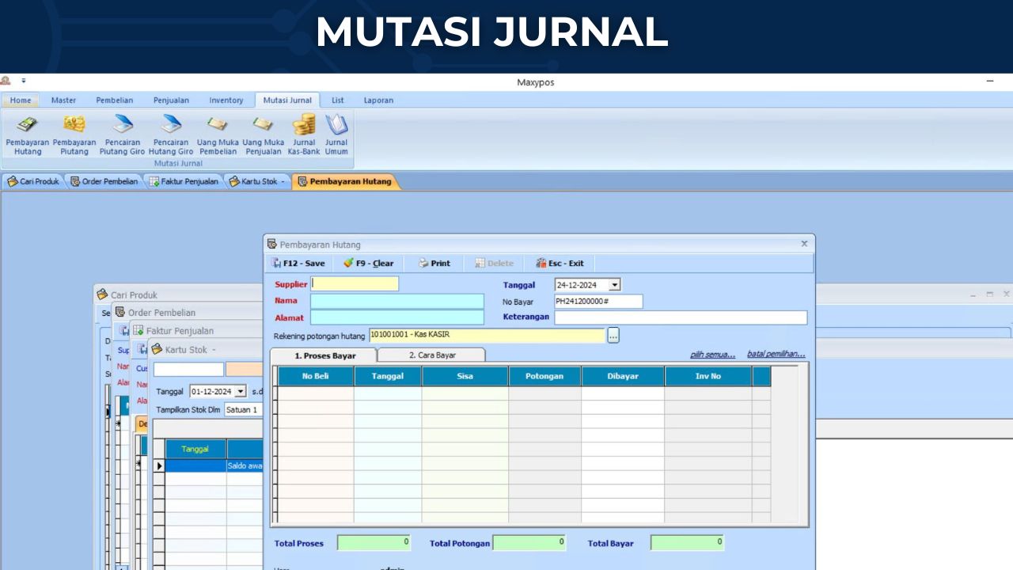The width and height of the screenshot is (1013, 570).
Task: Focus the Supplier input field
Action: 355,283
